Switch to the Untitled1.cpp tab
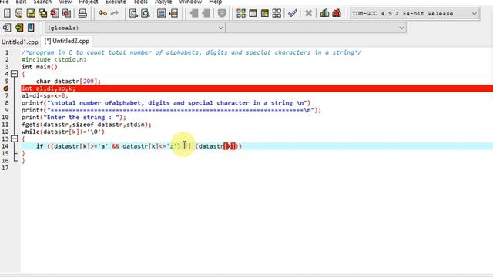Viewport: 493px width, 277px height. [x=20, y=42]
